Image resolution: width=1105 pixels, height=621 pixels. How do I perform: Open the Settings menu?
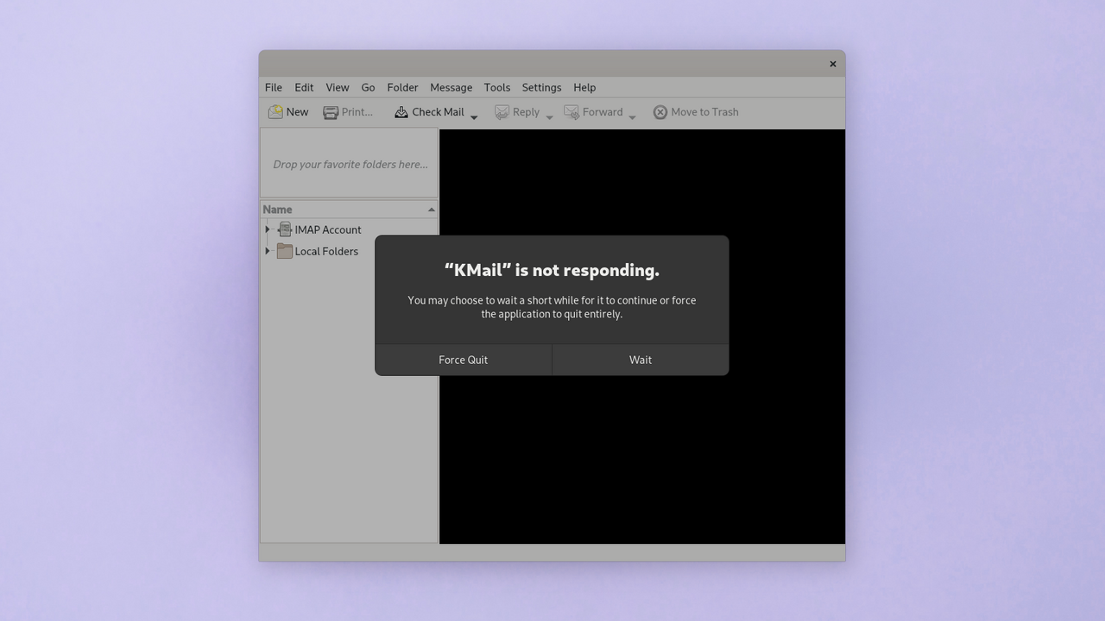(x=541, y=87)
